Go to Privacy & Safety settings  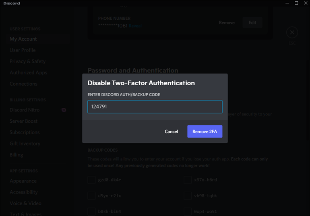(x=27, y=62)
